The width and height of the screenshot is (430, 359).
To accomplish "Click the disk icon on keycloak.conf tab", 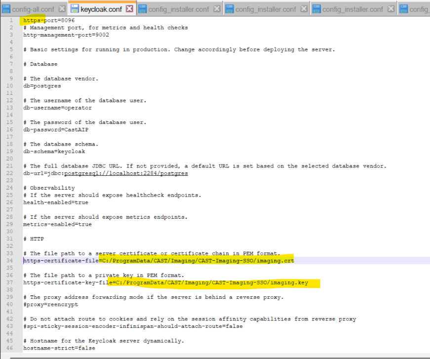I will click(75, 9).
